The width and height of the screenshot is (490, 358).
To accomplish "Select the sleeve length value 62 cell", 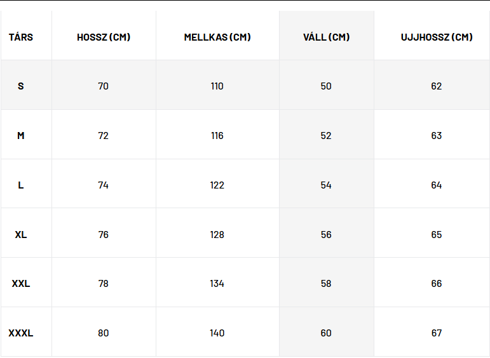I will (x=437, y=86).
